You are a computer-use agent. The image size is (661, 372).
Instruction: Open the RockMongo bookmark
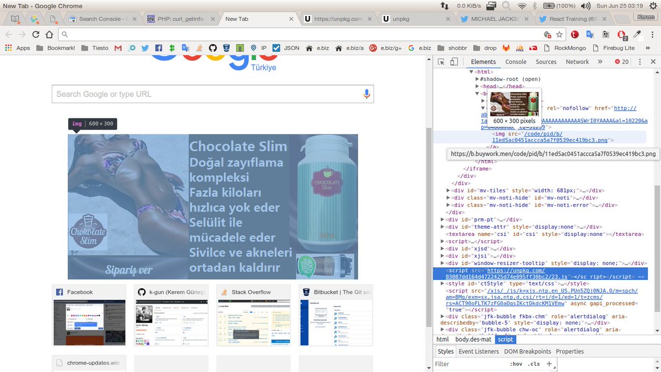[x=565, y=48]
